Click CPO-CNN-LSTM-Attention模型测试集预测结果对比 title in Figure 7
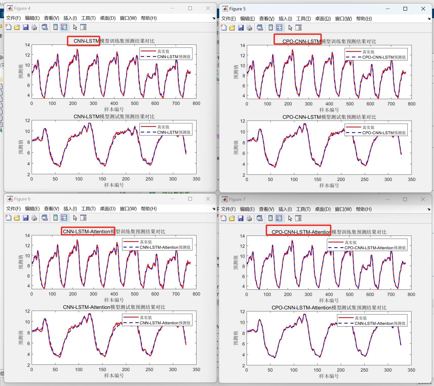The width and height of the screenshot is (434, 386). (329, 308)
